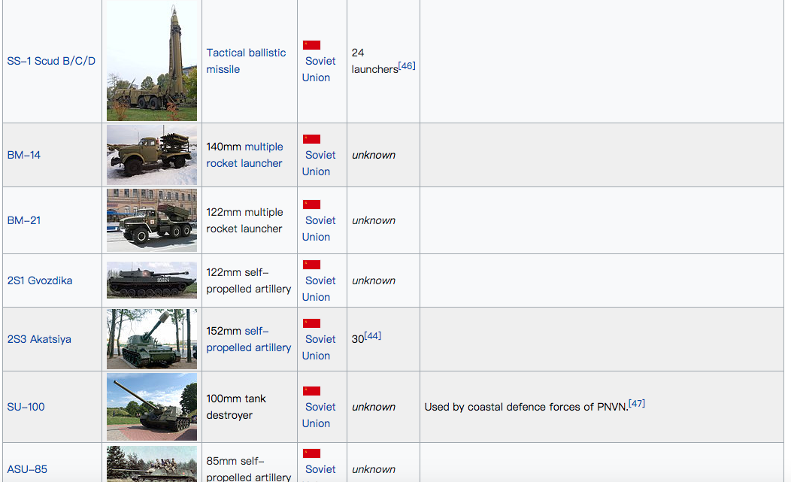Select 'unknown' quantity in SU-100 row
791x482 pixels.
point(374,407)
